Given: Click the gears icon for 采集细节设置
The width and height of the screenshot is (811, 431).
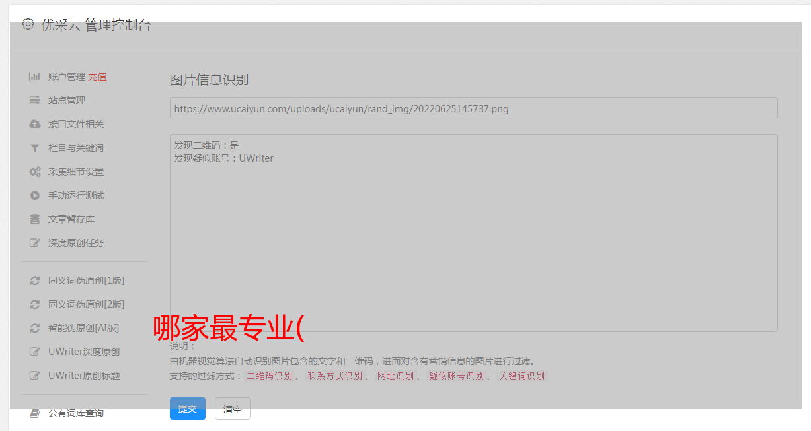Looking at the screenshot, I should (35, 172).
